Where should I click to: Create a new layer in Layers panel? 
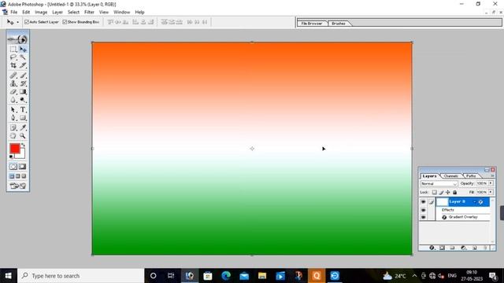[475, 248]
